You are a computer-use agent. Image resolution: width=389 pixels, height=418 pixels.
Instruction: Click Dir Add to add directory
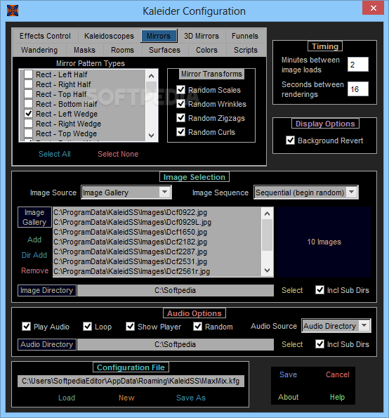[x=34, y=255]
